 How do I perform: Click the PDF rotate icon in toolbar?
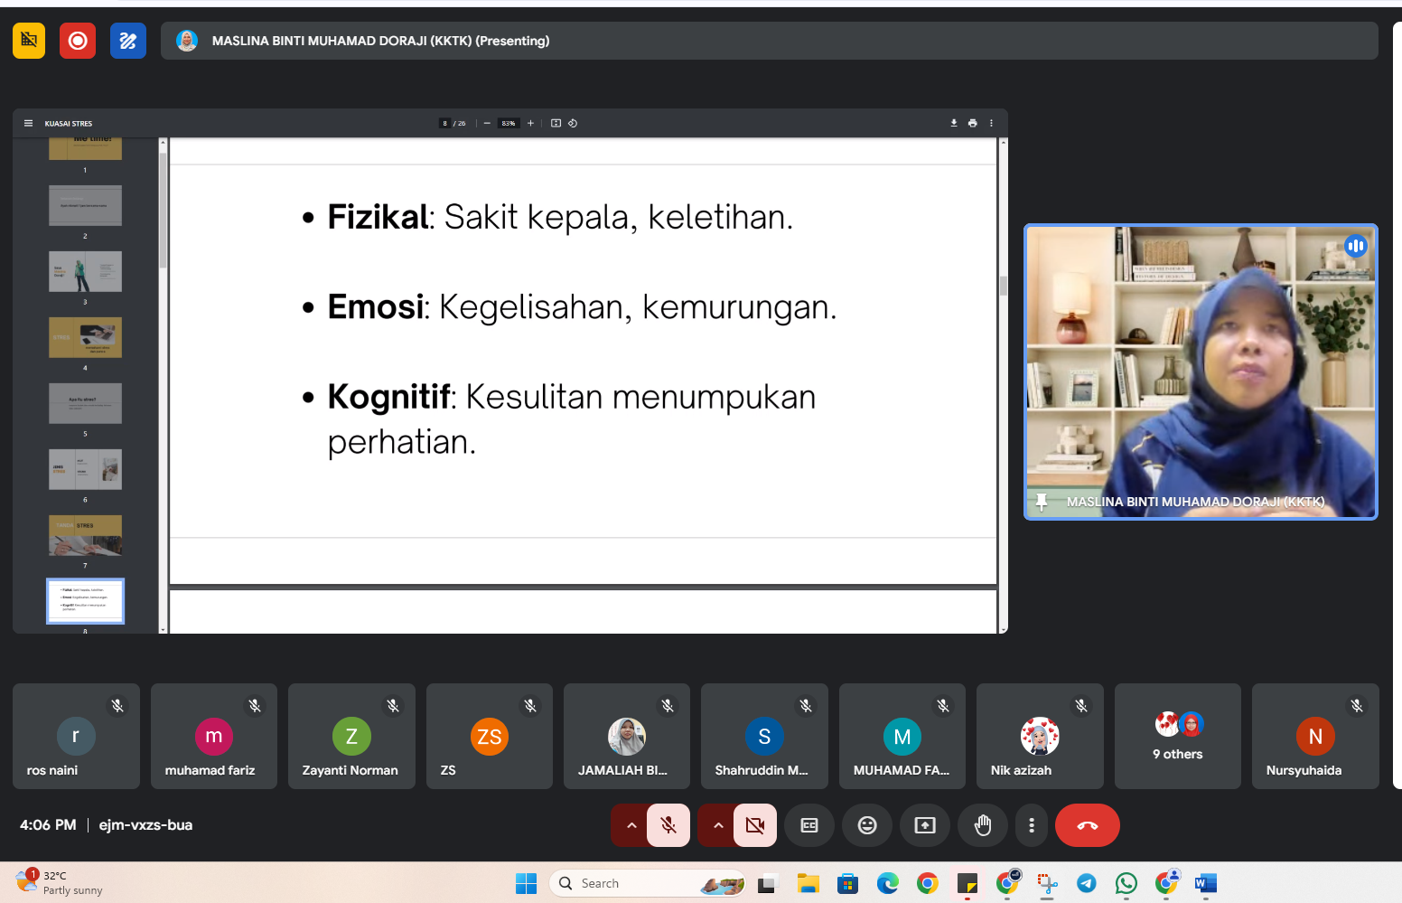573,123
